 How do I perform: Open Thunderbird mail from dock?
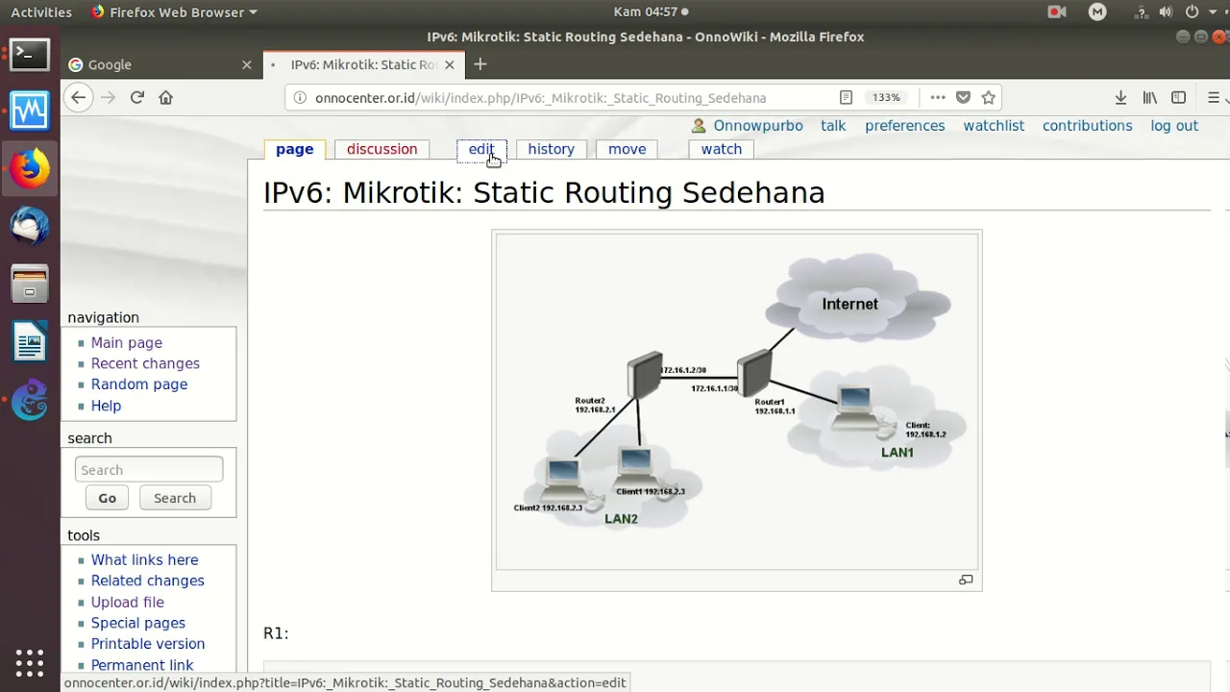30,227
